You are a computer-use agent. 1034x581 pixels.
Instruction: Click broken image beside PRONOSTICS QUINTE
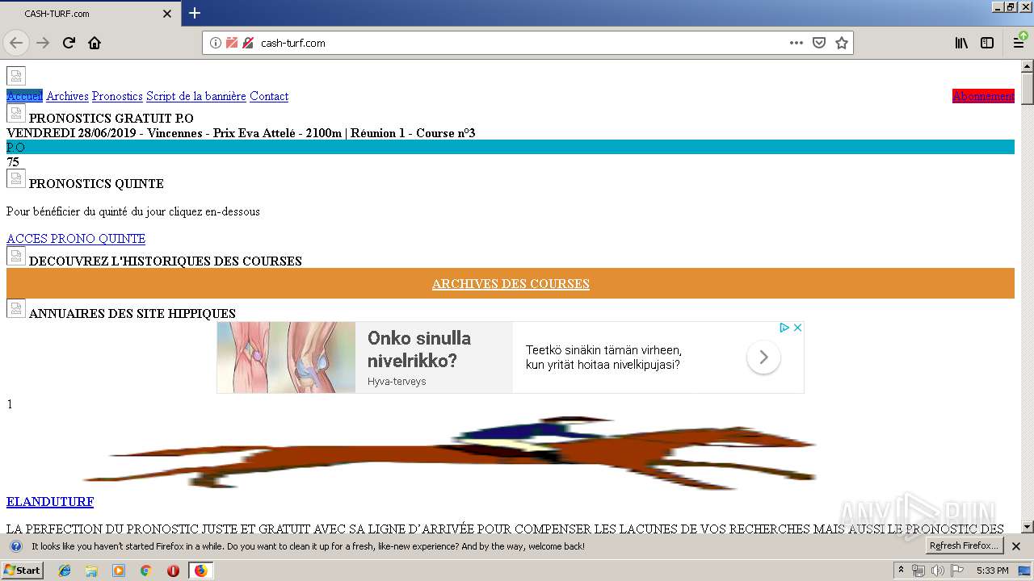point(16,178)
